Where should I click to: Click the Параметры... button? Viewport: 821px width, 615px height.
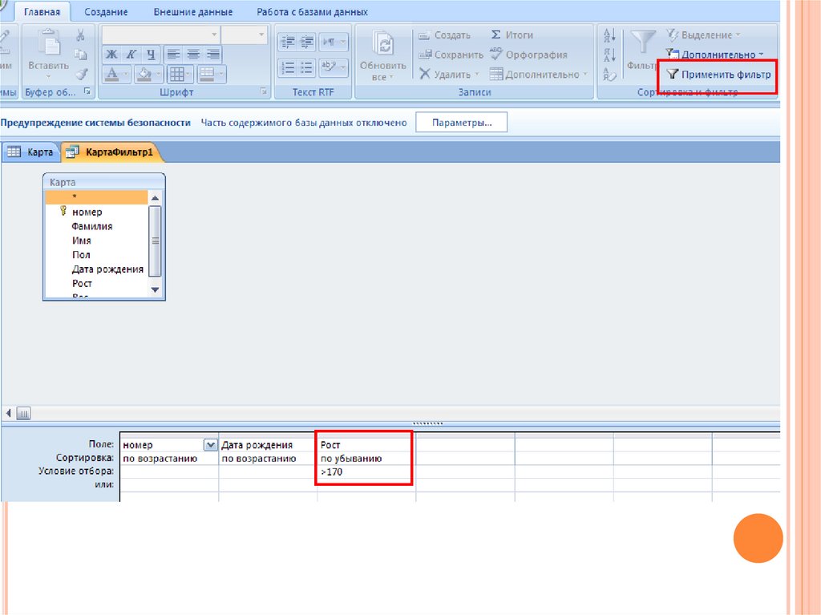coord(461,123)
